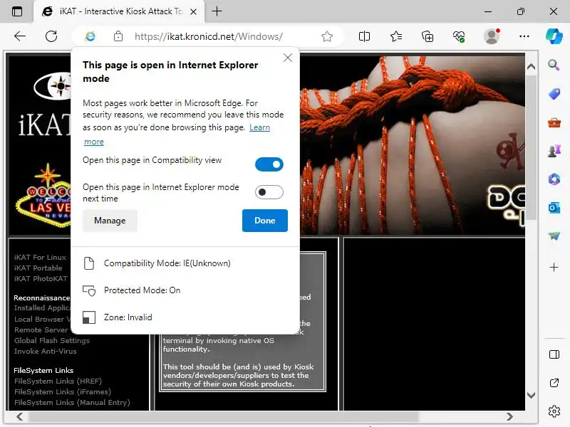This screenshot has width=570, height=427.
Task: Open Invoke Anti-Virus link
Action: [45, 351]
